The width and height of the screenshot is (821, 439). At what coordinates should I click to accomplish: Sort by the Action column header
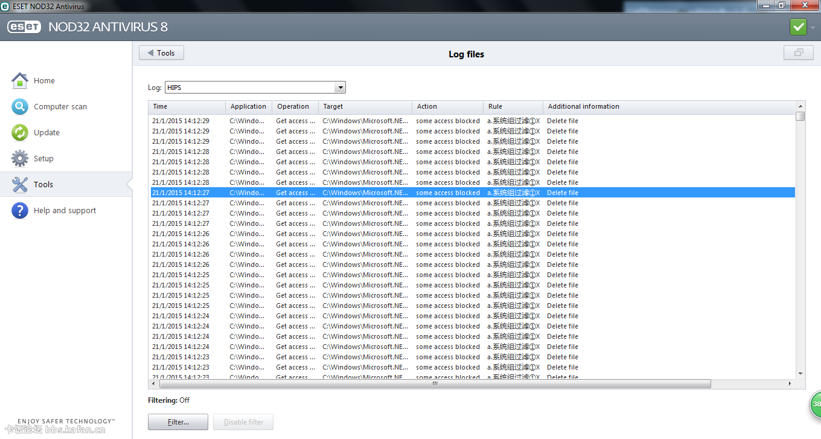point(448,106)
